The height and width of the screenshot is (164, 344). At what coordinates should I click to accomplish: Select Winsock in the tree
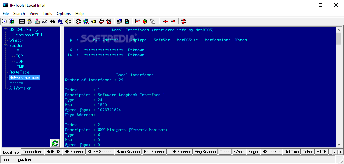point(16,40)
